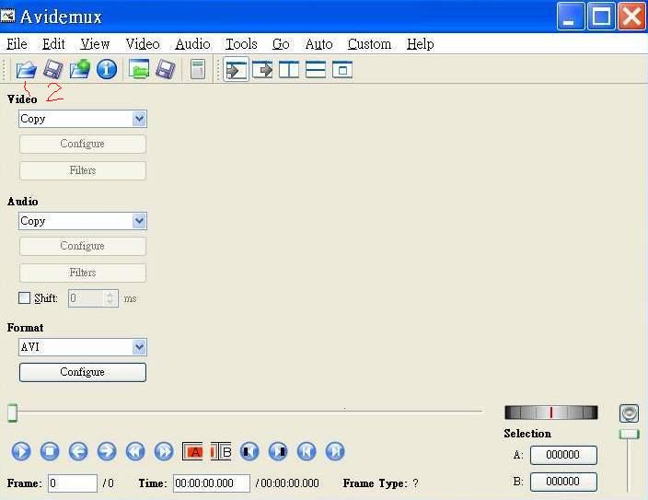Go to next frame arrow

(x=107, y=451)
